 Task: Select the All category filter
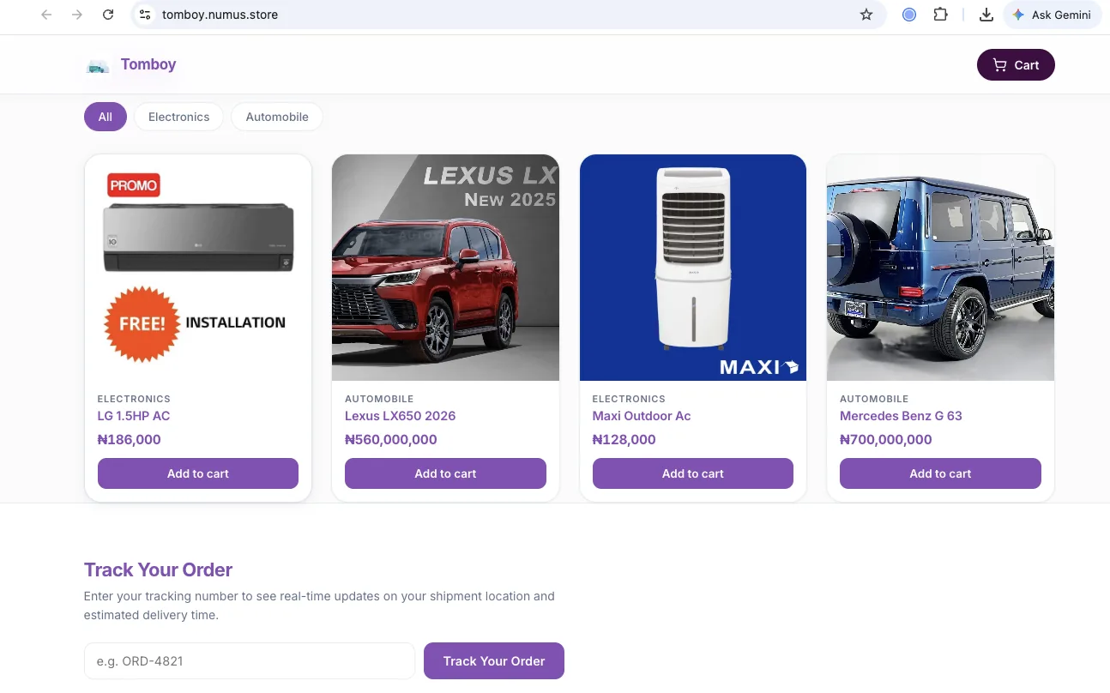click(105, 117)
